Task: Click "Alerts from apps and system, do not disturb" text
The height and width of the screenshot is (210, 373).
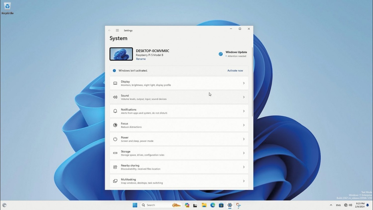Action: click(x=144, y=113)
